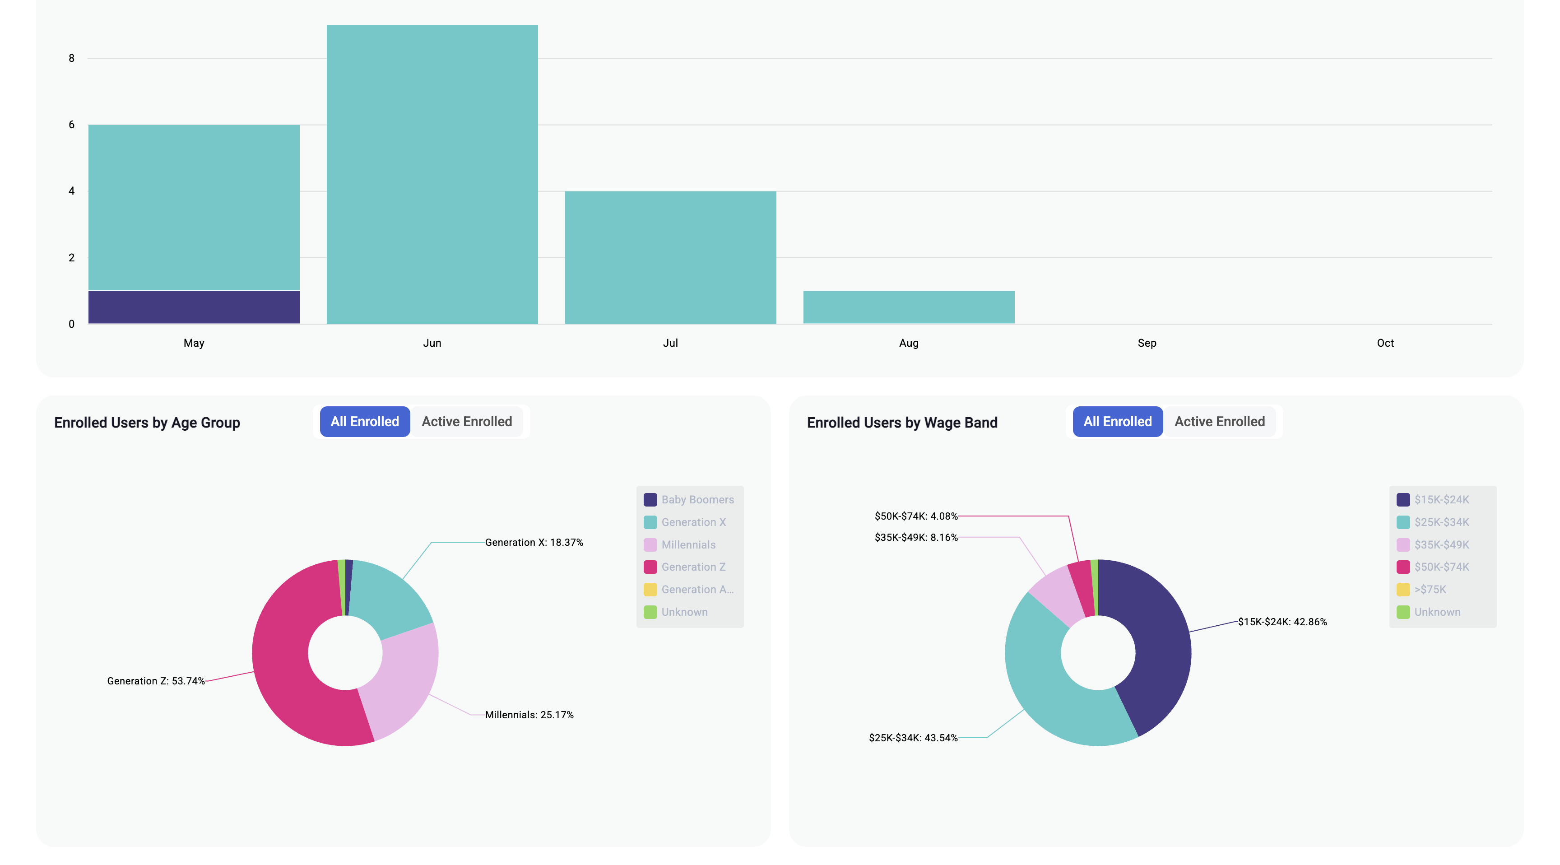
Task: Click the Generation Z legend color square
Action: point(650,567)
